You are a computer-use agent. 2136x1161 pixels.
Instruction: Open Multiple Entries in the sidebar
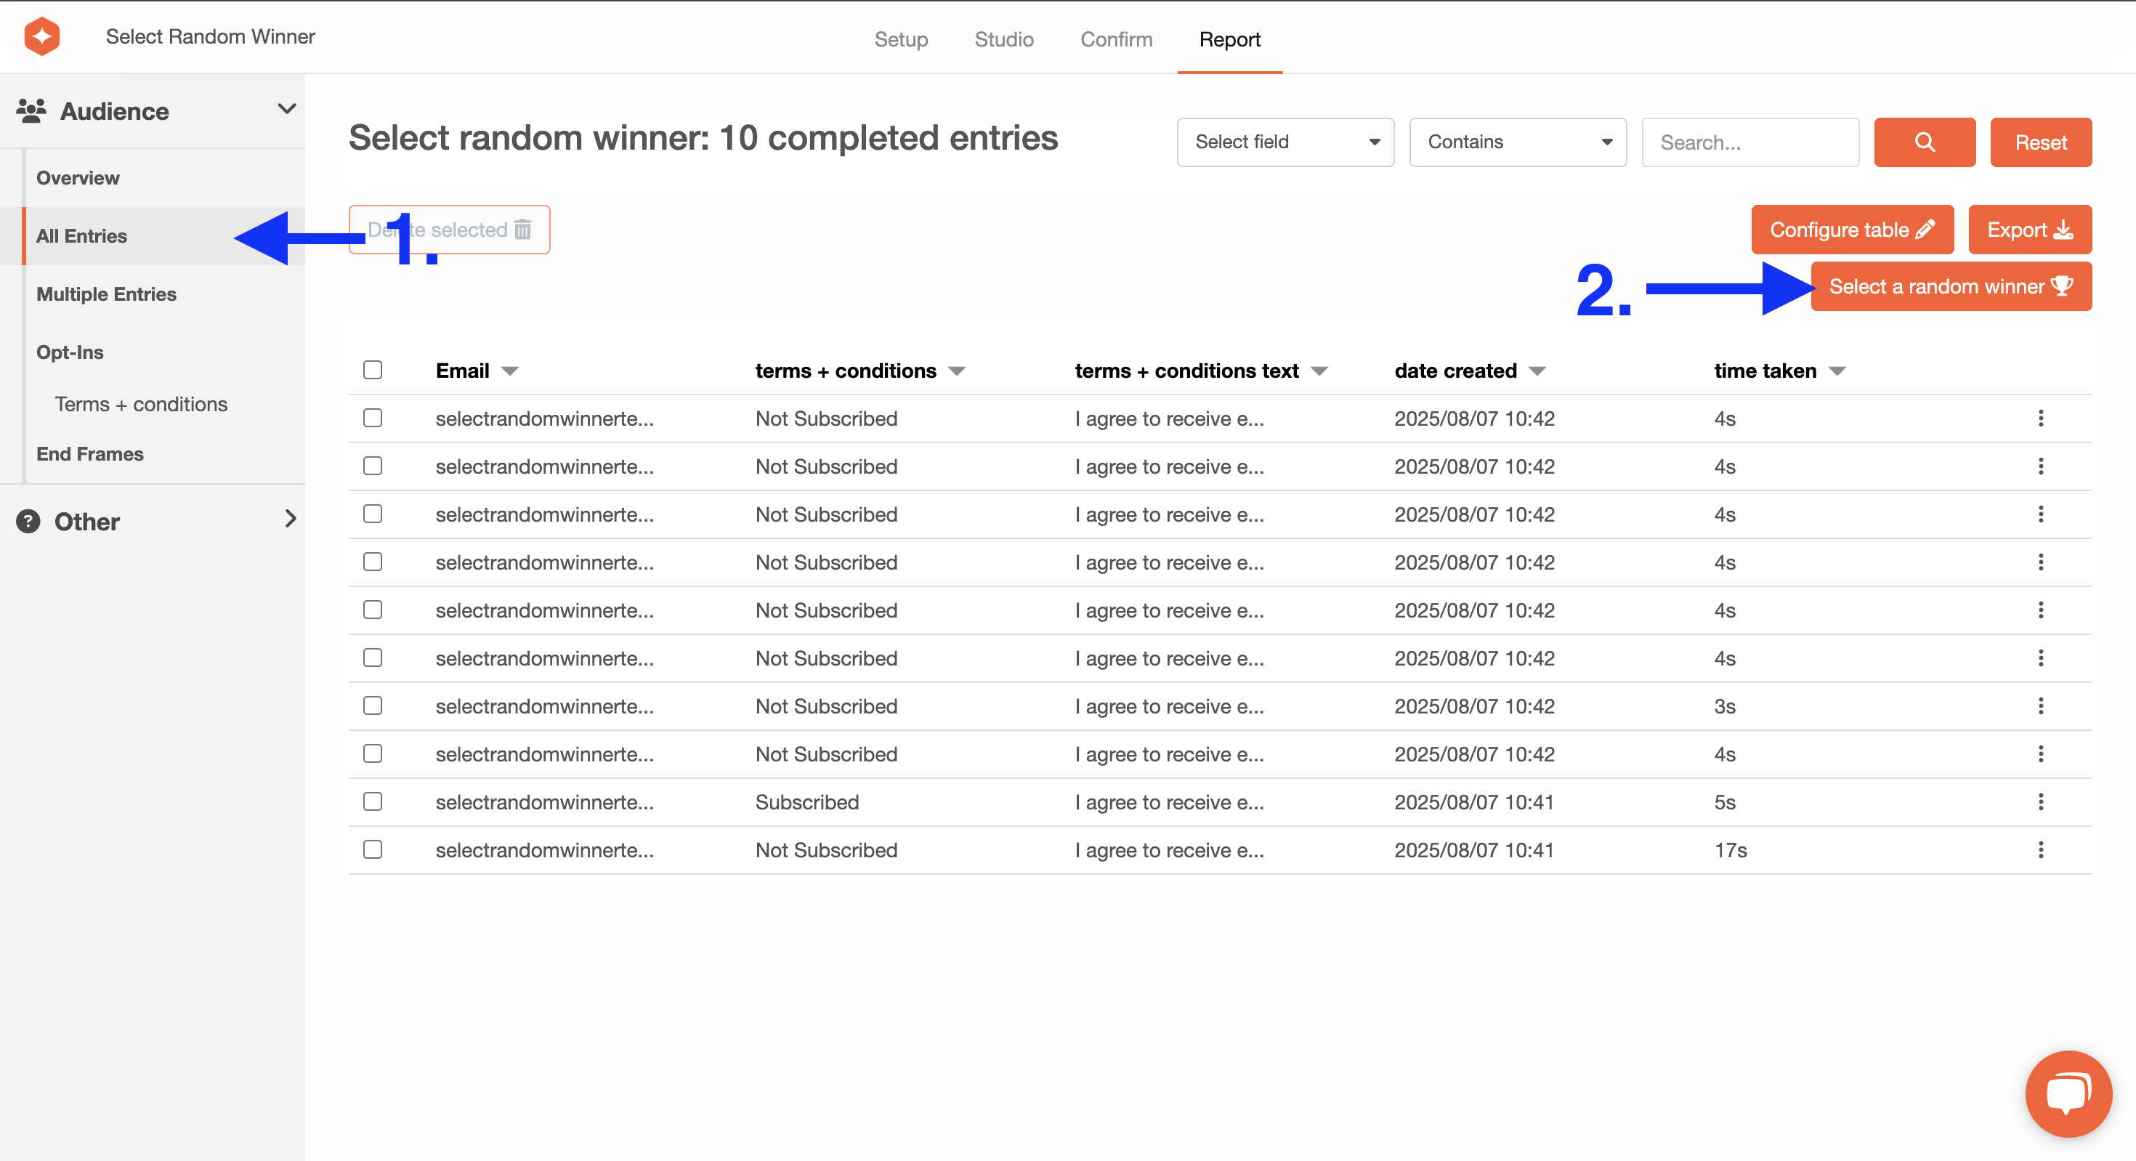pyautogui.click(x=106, y=294)
